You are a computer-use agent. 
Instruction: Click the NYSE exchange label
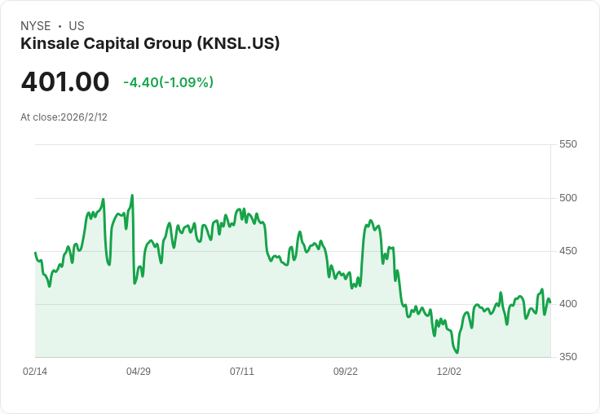pyautogui.click(x=35, y=26)
